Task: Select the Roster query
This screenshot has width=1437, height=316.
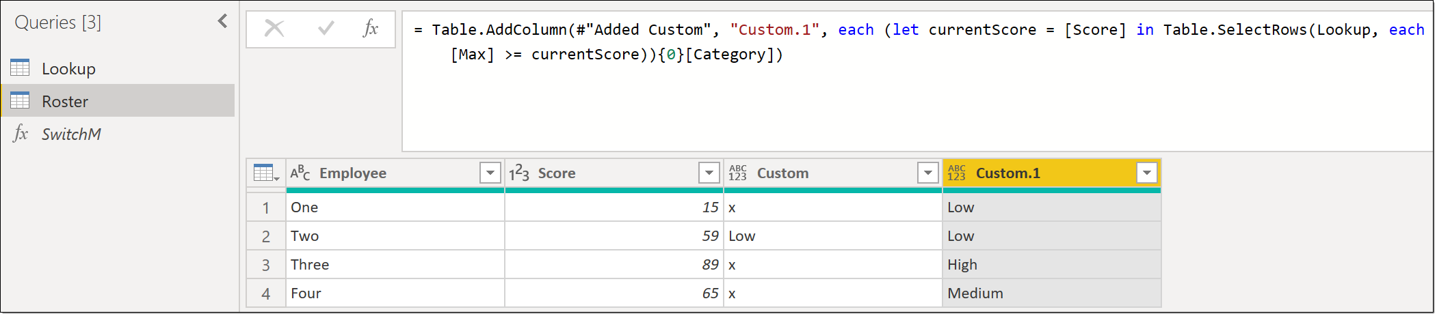Action: click(118, 101)
